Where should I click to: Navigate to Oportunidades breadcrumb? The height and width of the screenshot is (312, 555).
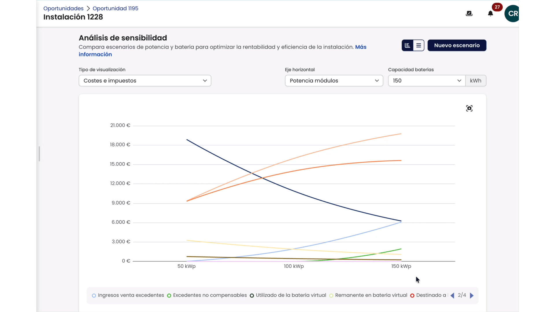coord(63,8)
